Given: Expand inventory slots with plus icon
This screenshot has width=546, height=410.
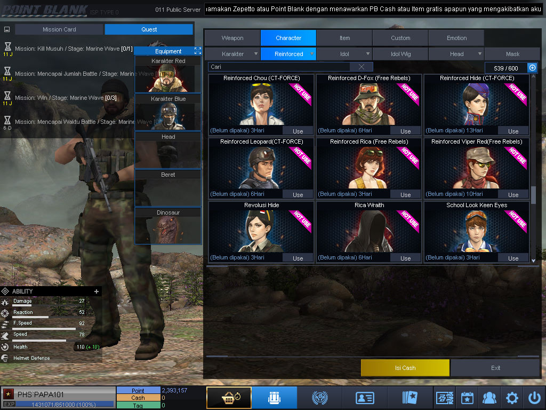Looking at the screenshot, I should pos(532,68).
